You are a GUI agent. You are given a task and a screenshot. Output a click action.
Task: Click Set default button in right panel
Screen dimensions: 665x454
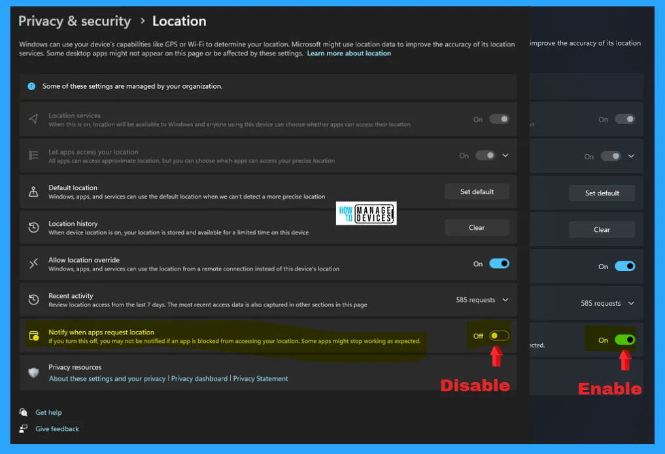[602, 193]
